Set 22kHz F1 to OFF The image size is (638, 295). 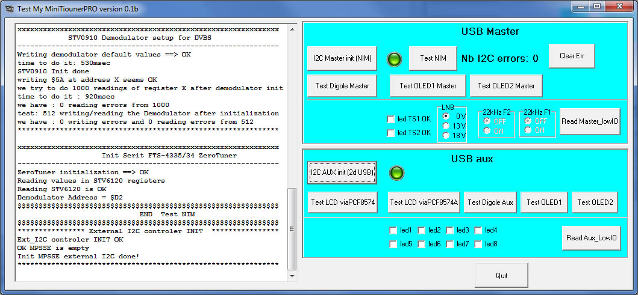(x=528, y=121)
